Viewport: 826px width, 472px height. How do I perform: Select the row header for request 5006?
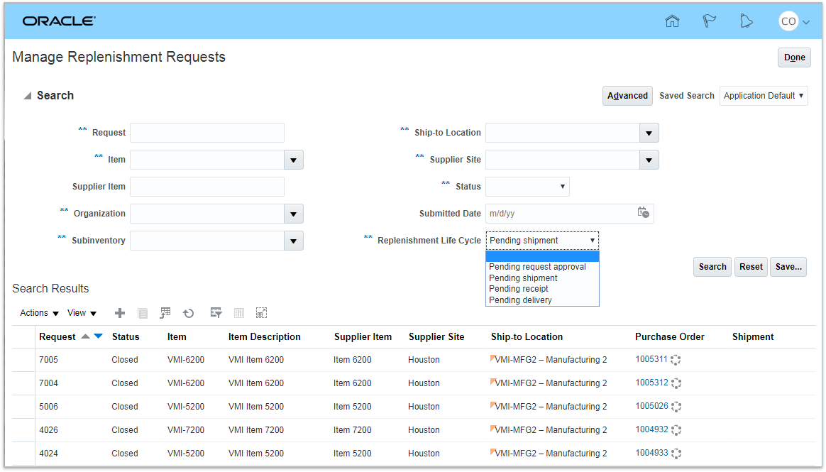coord(23,407)
